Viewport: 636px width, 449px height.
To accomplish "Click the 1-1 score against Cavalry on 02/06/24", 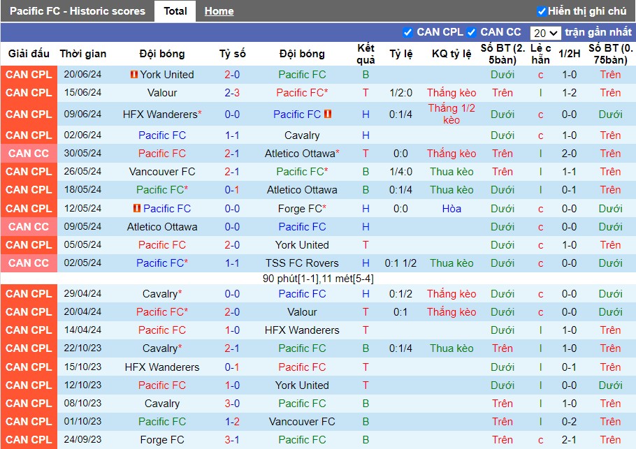I will point(232,135).
